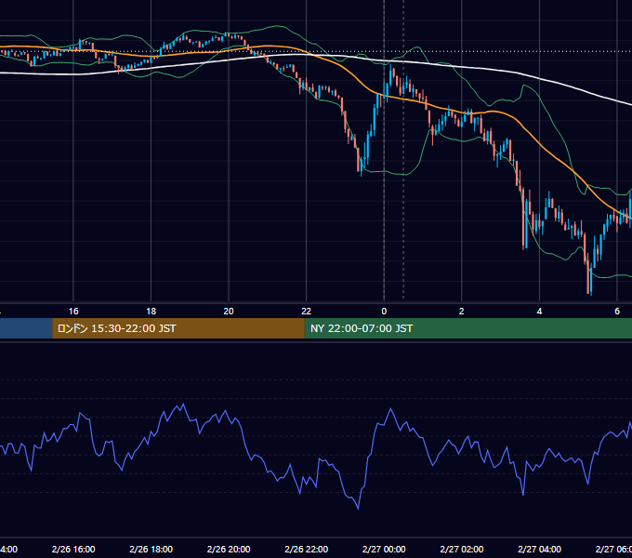Click the 20 hour label on upper time axis

[229, 312]
